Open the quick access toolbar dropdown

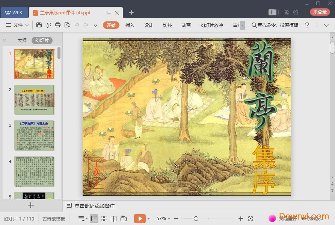tap(95, 25)
